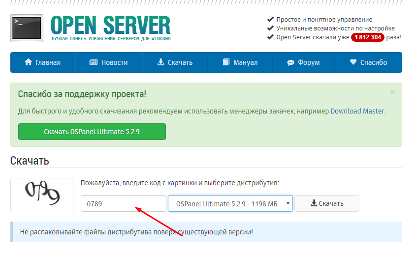Click the home icon beside Главная

pos(28,62)
